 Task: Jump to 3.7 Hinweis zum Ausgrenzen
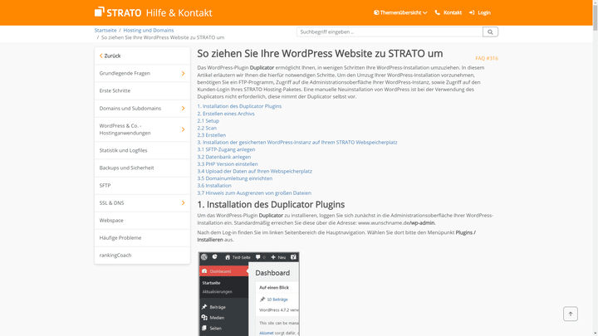click(x=254, y=193)
